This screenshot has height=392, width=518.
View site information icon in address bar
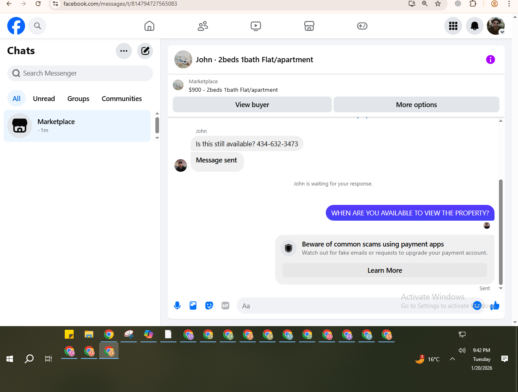(x=55, y=4)
